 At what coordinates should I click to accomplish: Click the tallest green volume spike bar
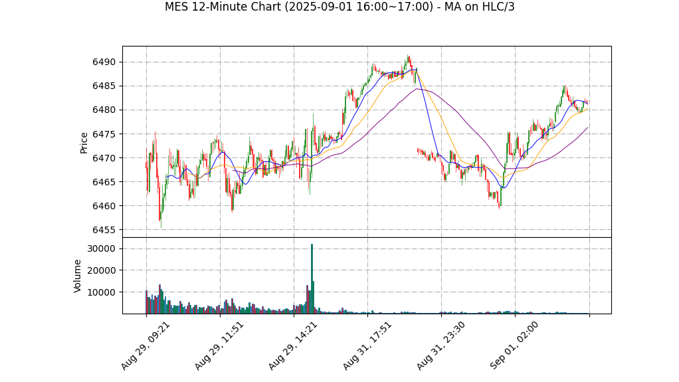tap(312, 279)
